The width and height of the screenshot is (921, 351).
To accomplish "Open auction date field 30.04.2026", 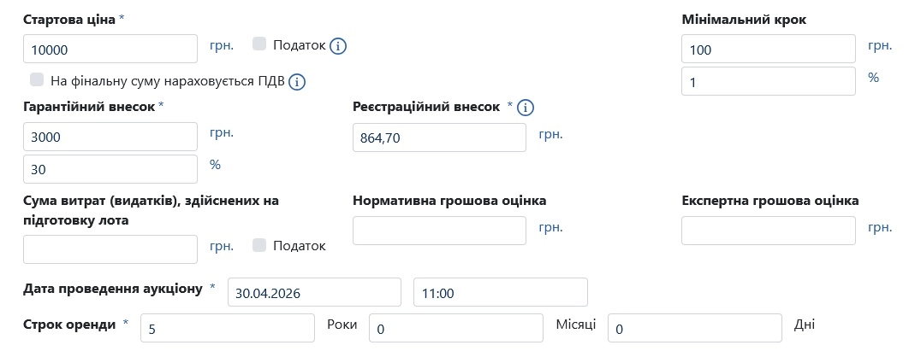I will click(x=314, y=292).
